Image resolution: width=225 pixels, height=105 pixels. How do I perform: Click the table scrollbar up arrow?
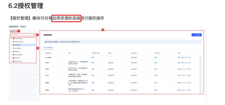point(200,57)
